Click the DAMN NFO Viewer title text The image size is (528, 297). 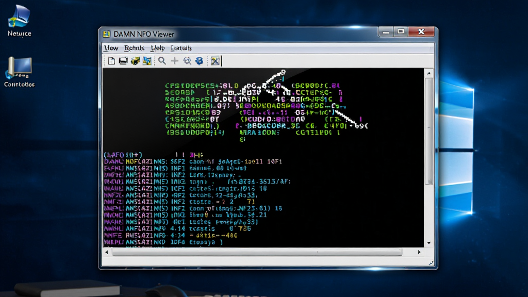pos(144,34)
